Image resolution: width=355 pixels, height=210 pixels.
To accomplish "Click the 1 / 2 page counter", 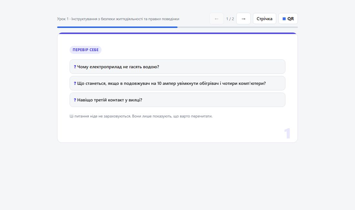I will [230, 19].
